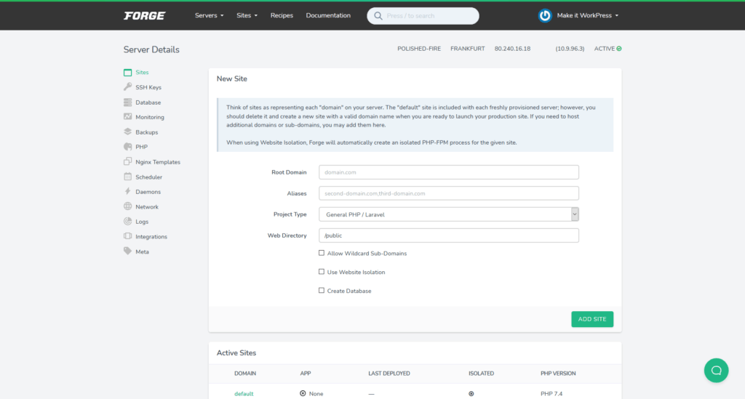Screen dimensions: 745x399
Task: Open Backups section in sidebar
Action: [146, 132]
